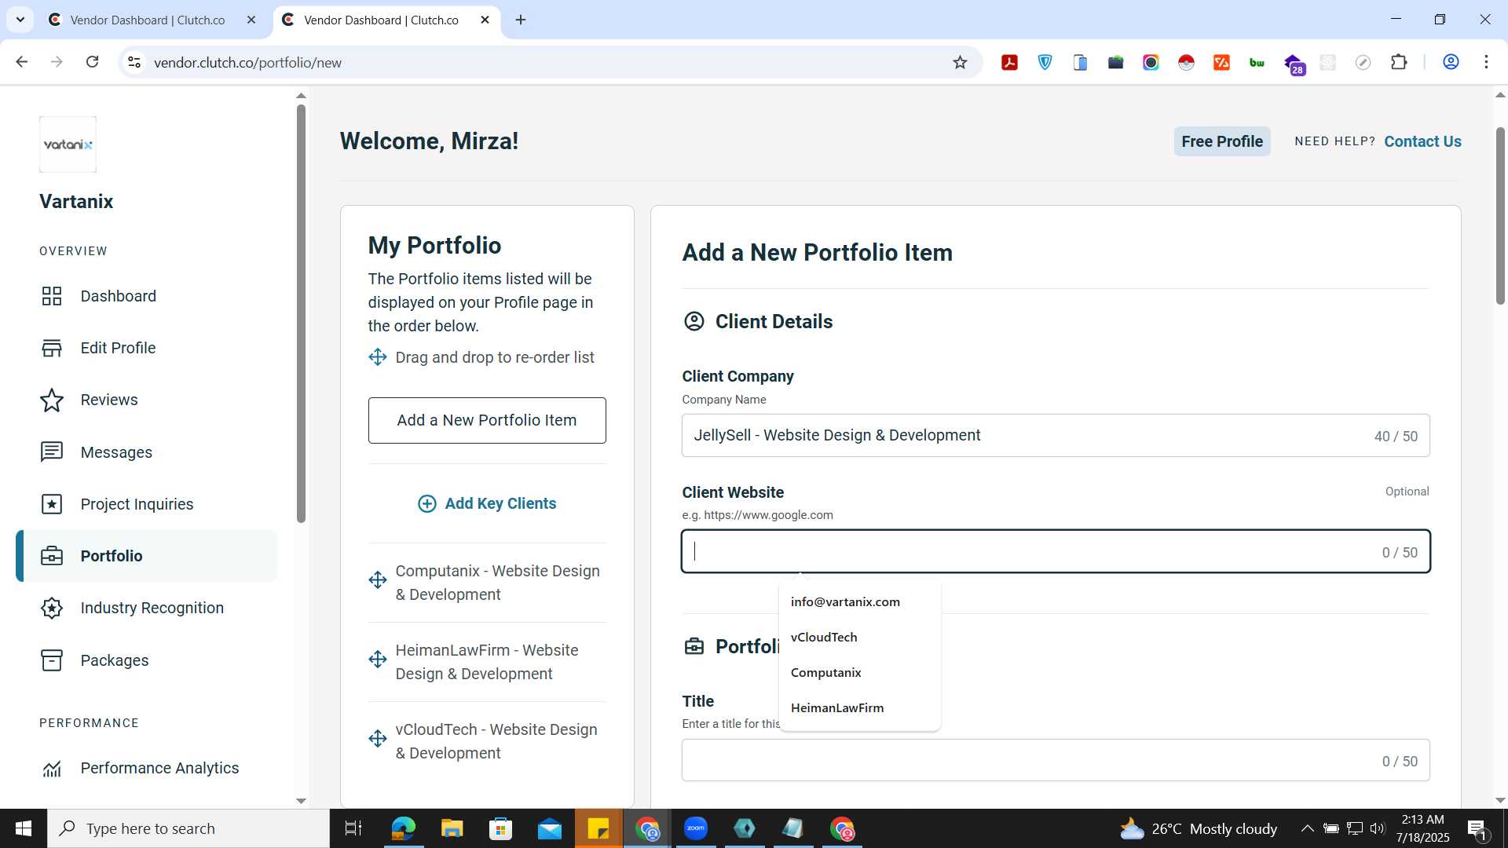The height and width of the screenshot is (848, 1508).
Task: Click Add Key Clients link
Action: [x=500, y=503]
